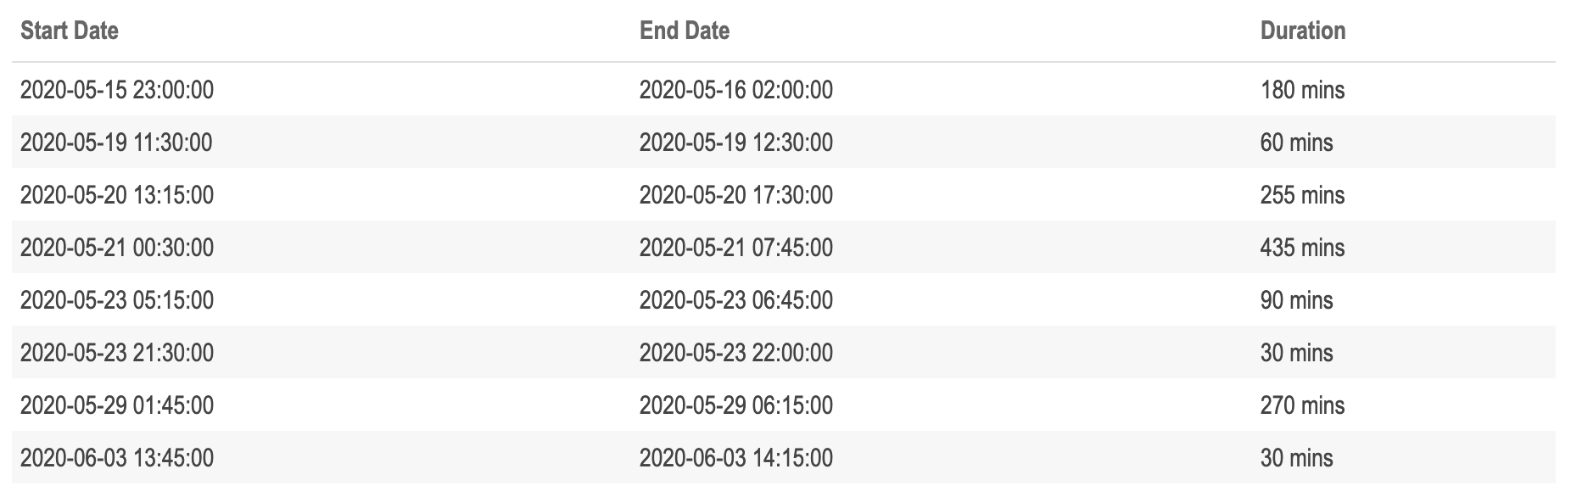Viewport: 1571px width, 497px height.
Task: Select start date 2020-05-20 13:15:00
Action: point(117,195)
